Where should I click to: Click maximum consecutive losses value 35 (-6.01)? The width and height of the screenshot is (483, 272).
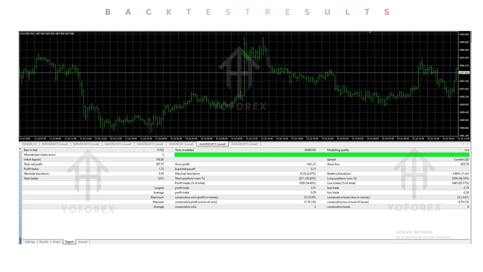[462, 197]
